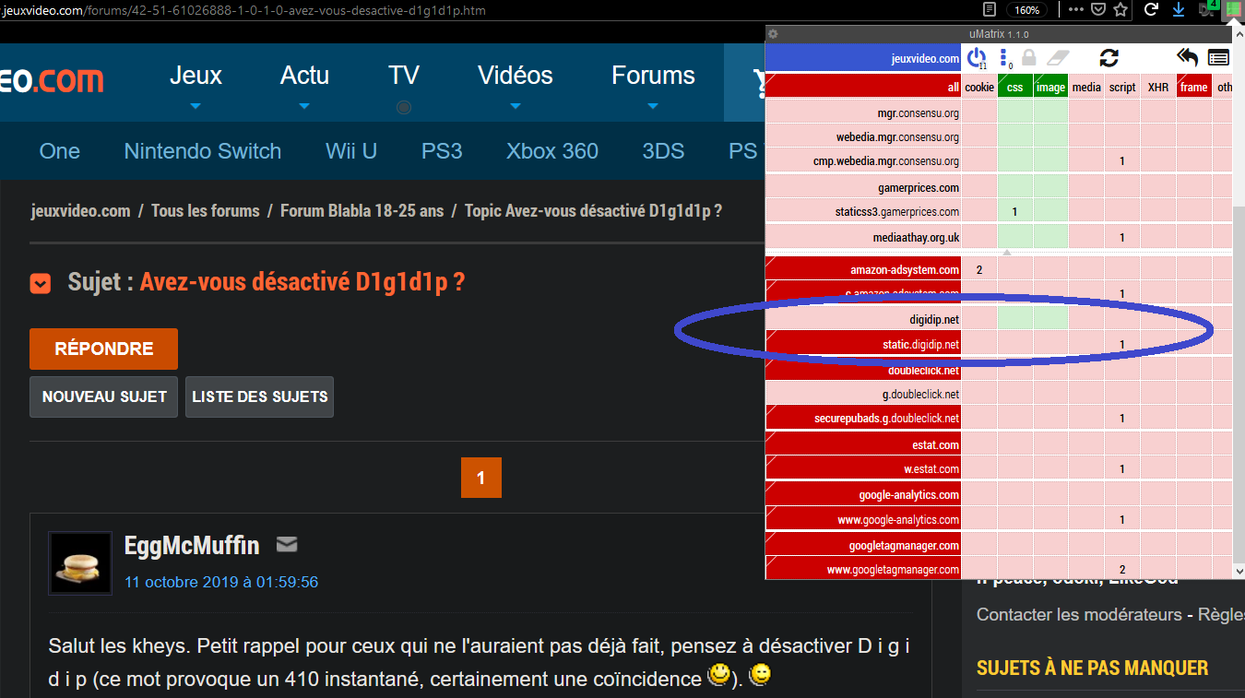Expand the orange Sujet dropdown arrow
Image resolution: width=1245 pixels, height=698 pixels.
pos(40,283)
